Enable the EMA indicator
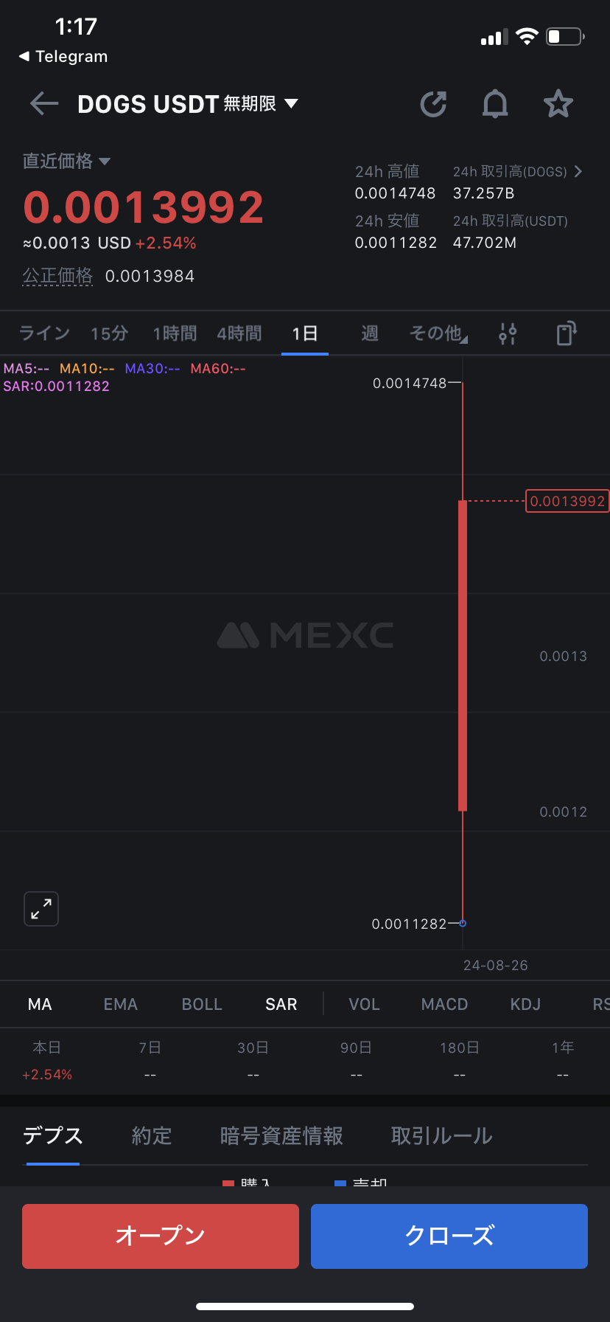This screenshot has height=1322, width=610. (121, 1004)
